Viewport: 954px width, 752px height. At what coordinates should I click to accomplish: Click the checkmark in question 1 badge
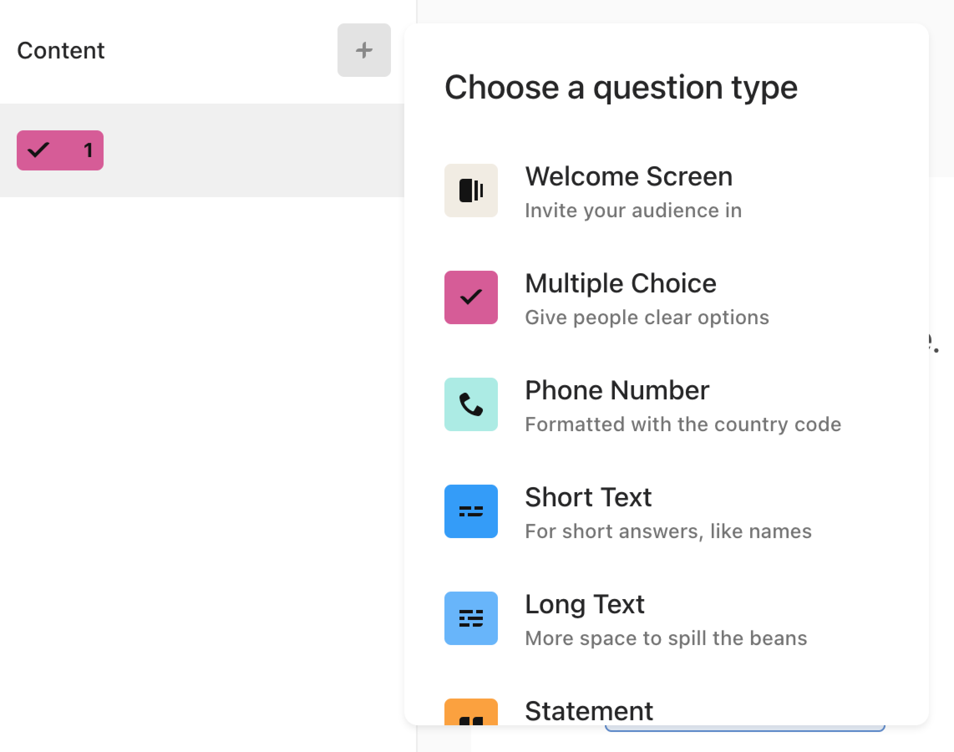click(38, 150)
